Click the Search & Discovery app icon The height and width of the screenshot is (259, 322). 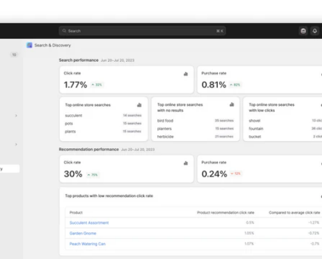point(29,45)
